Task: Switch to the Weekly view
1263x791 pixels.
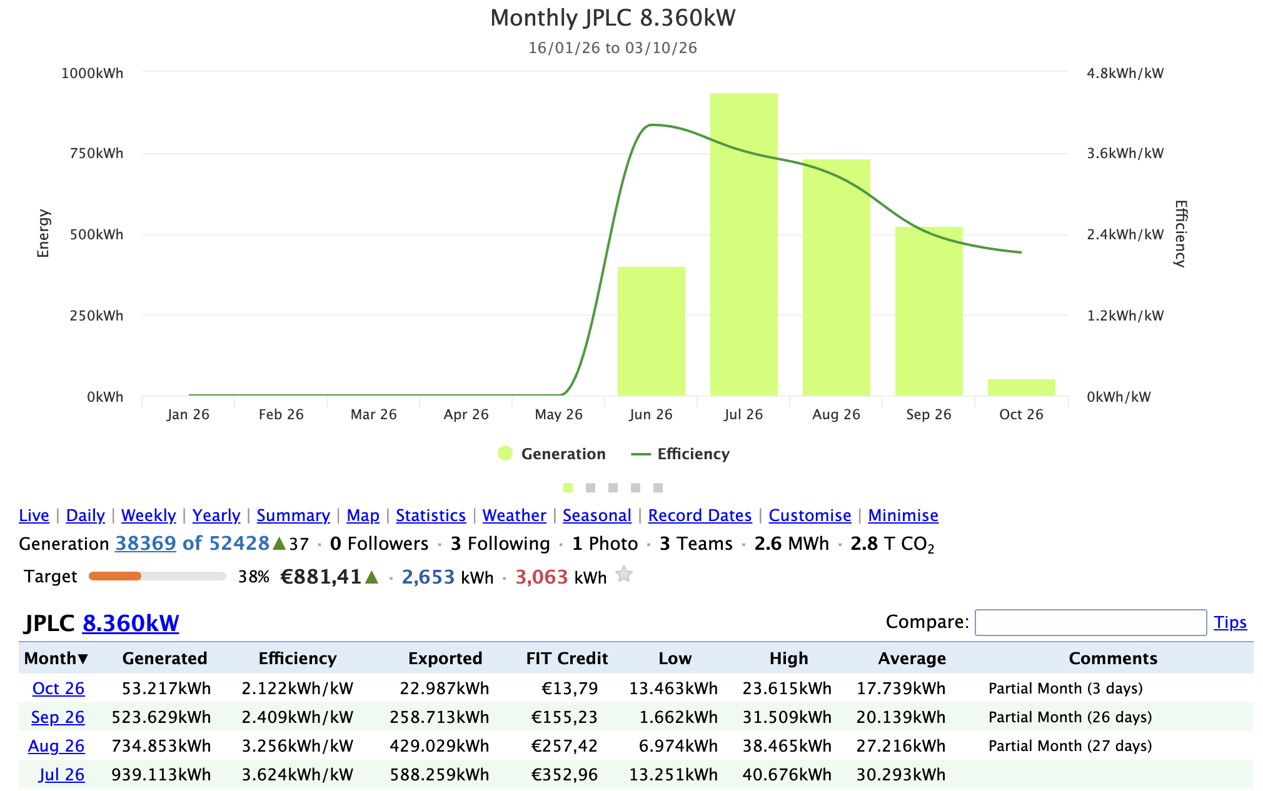Action: pos(149,515)
